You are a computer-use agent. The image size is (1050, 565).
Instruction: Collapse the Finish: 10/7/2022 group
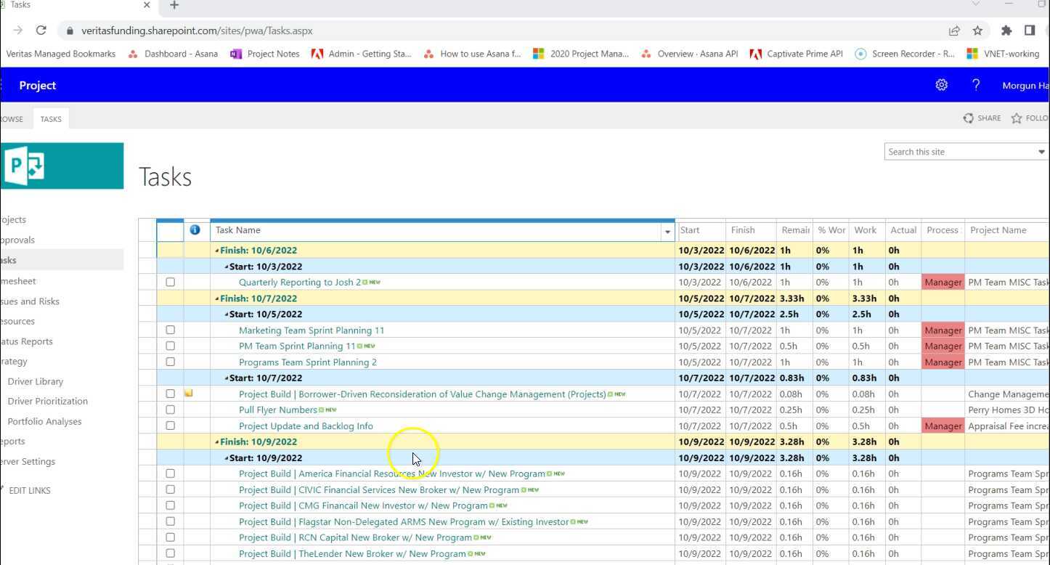(216, 298)
